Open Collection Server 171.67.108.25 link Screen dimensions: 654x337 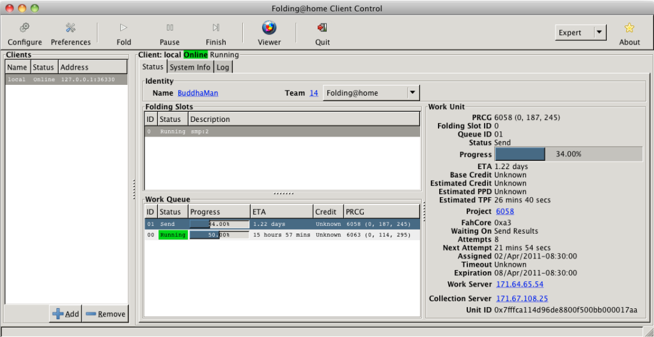pyautogui.click(x=522, y=298)
